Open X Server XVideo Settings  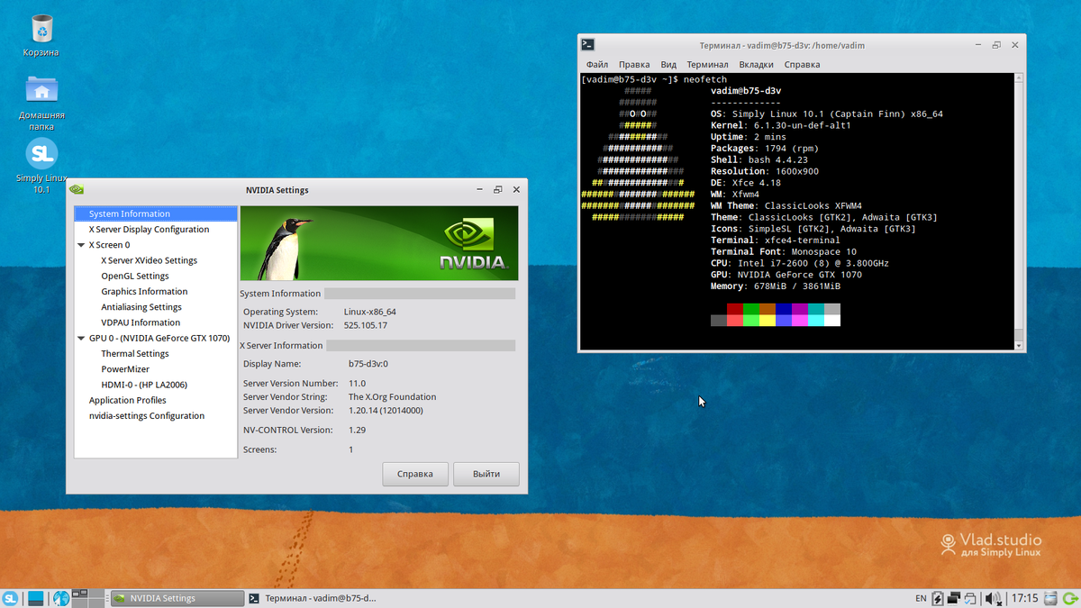point(149,260)
